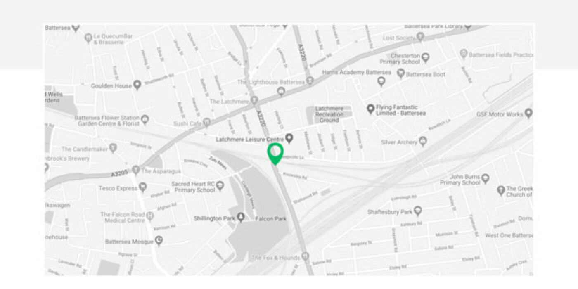The width and height of the screenshot is (578, 289).
Task: Open the Battersea Flower Station marker
Action: click(144, 120)
